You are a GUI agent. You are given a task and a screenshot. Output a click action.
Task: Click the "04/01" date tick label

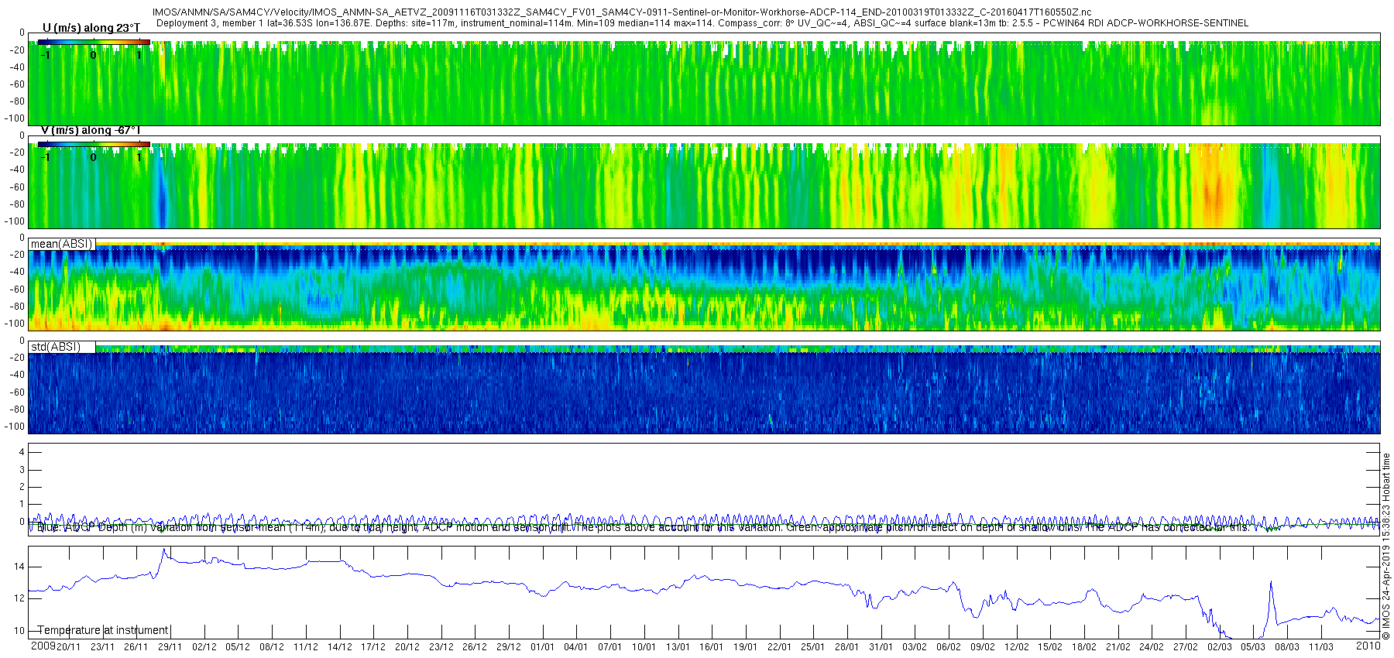click(576, 646)
